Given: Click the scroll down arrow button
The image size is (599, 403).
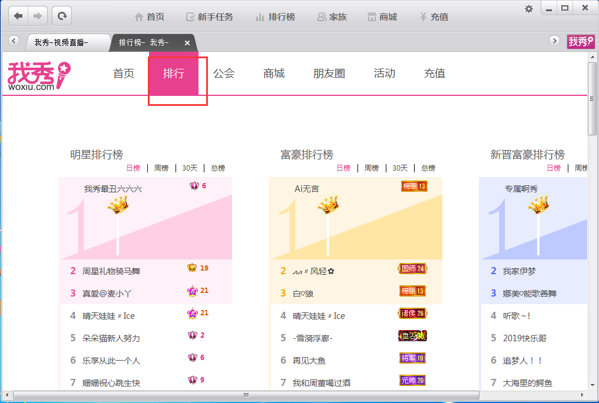Looking at the screenshot, I should tap(592, 385).
